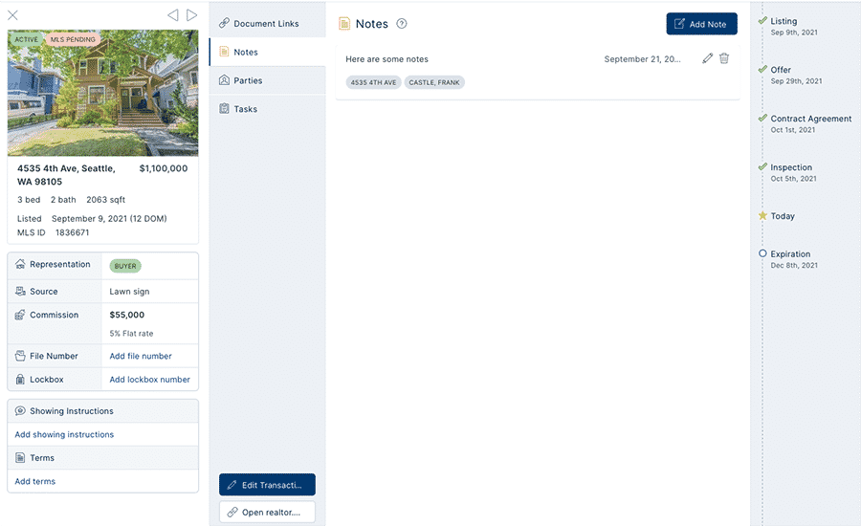Go to next listing with right arrow

click(x=191, y=15)
